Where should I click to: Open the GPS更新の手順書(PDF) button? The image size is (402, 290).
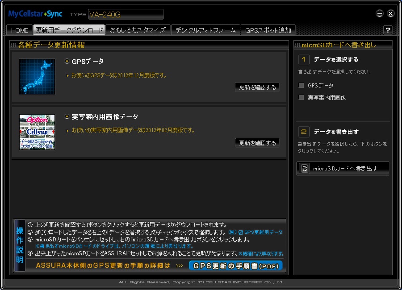pyautogui.click(x=236, y=265)
